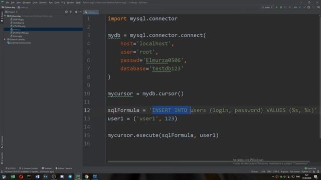Click the VCS update project arrow
The image size is (321, 180).
[300, 7]
